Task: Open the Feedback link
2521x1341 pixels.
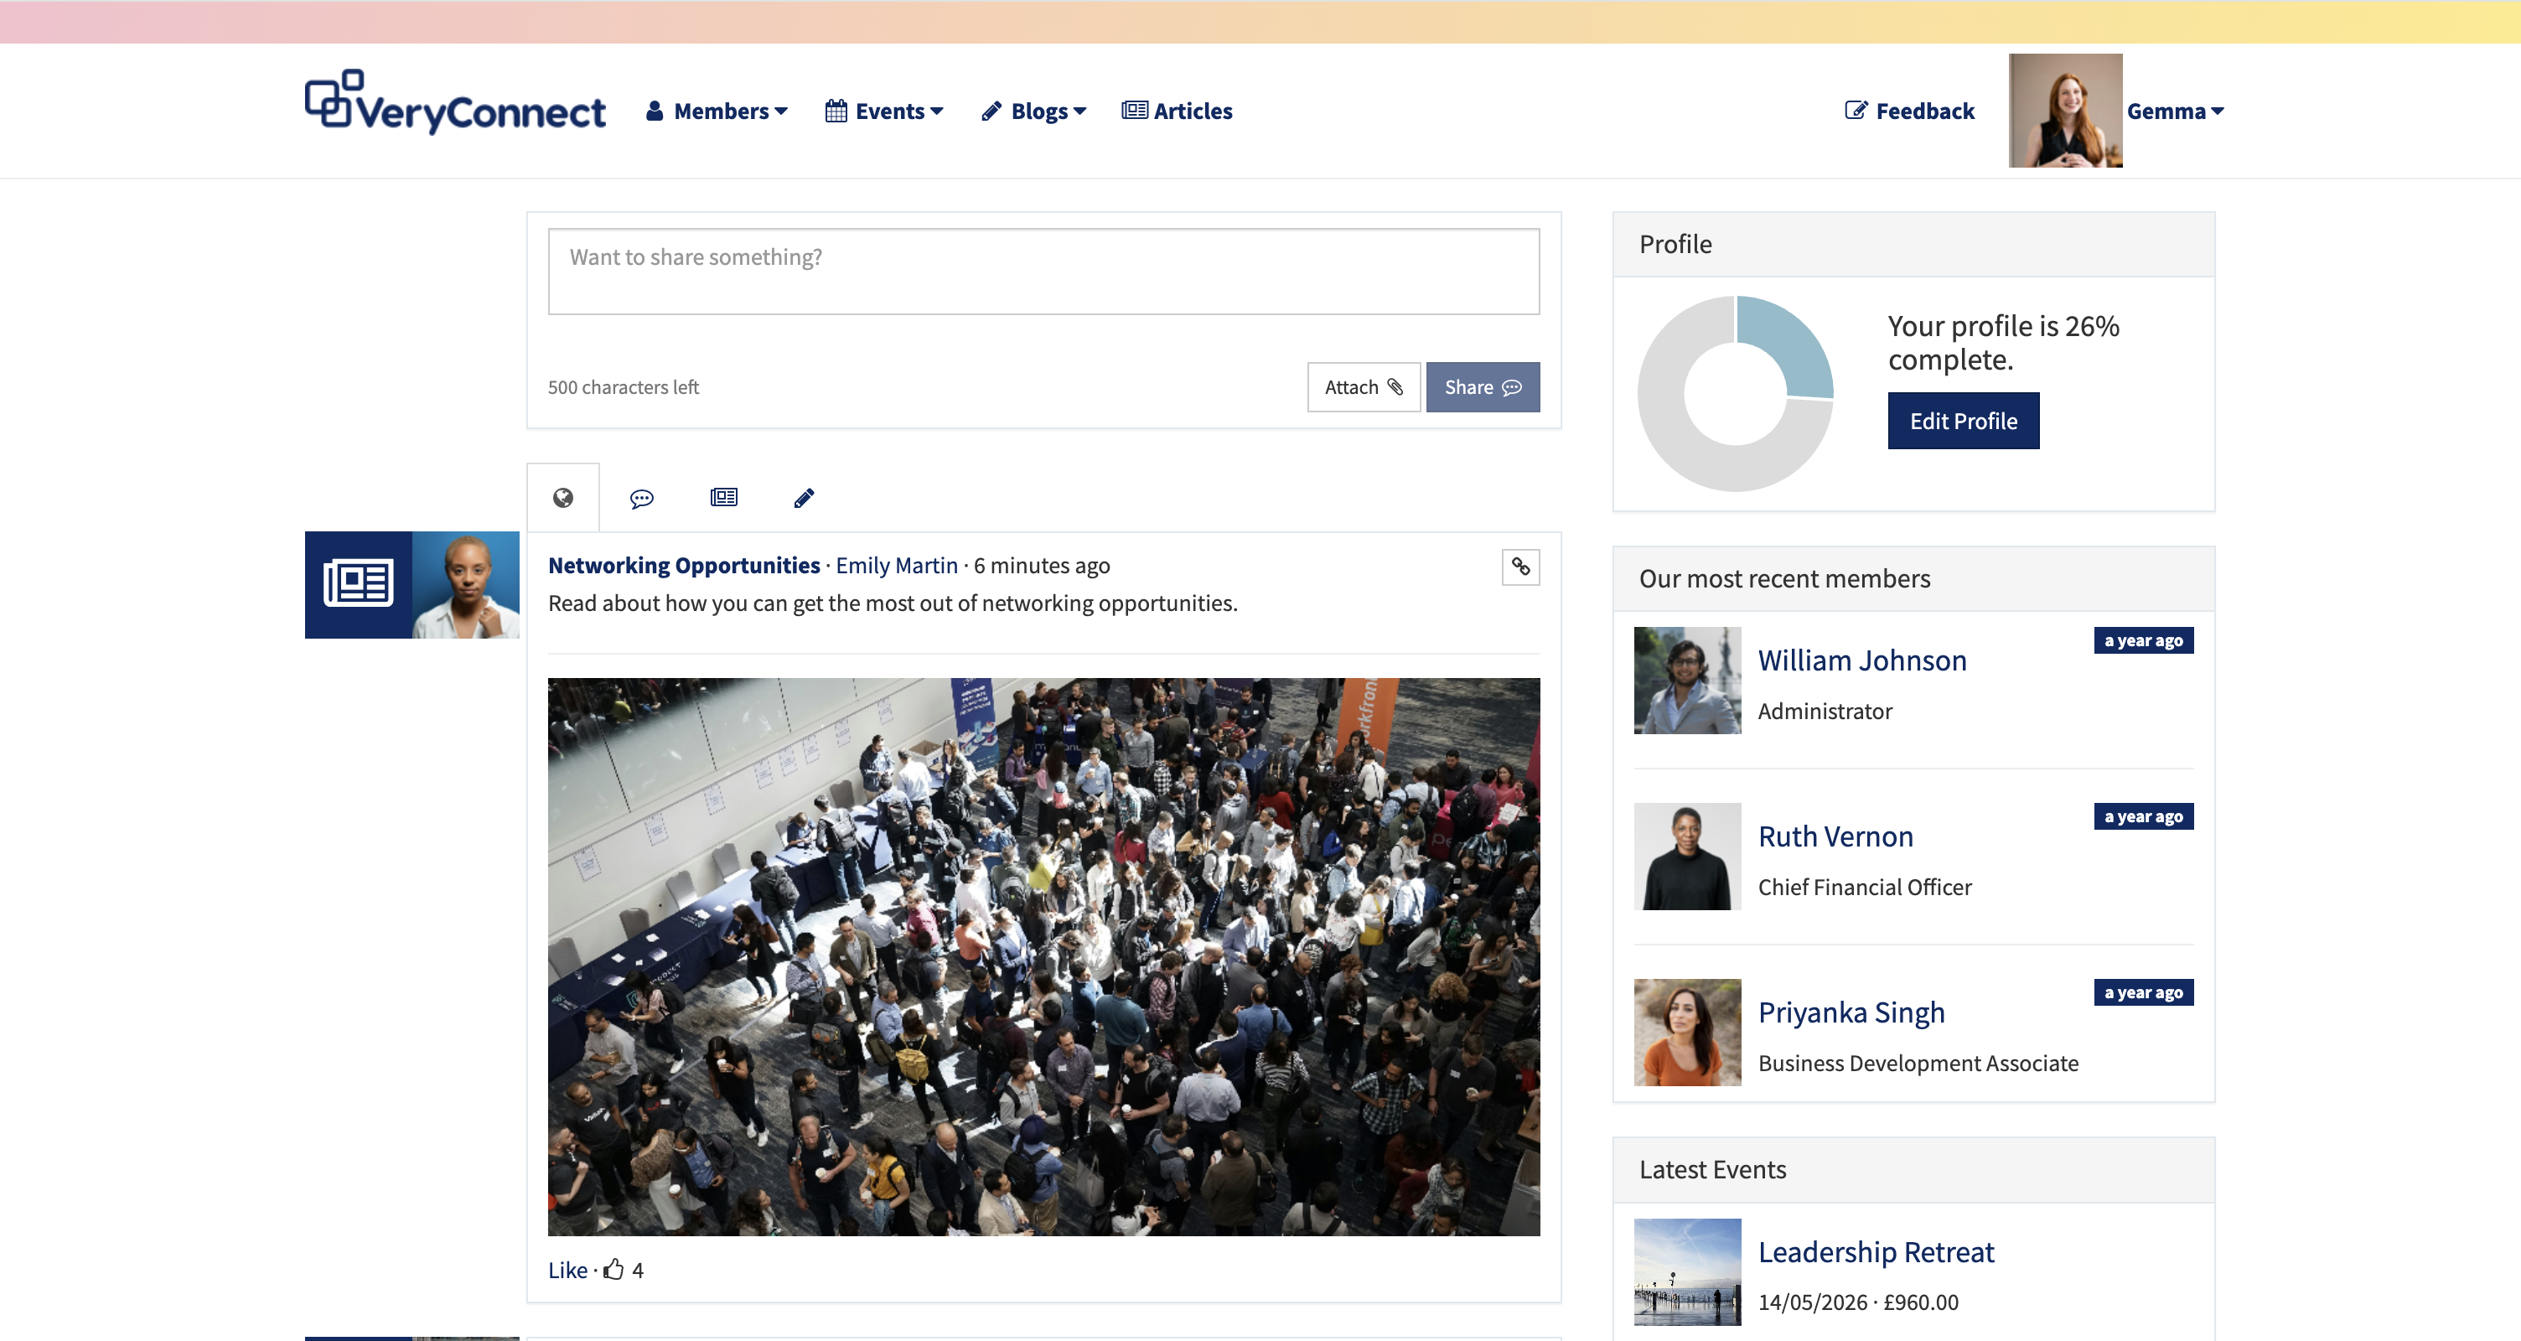Action: coord(1909,111)
